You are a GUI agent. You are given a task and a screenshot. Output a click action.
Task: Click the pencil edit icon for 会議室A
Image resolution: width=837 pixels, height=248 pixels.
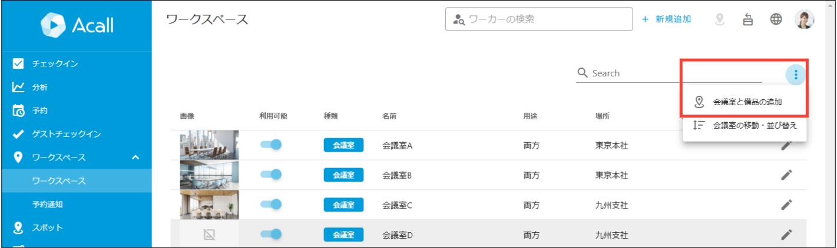click(x=786, y=145)
